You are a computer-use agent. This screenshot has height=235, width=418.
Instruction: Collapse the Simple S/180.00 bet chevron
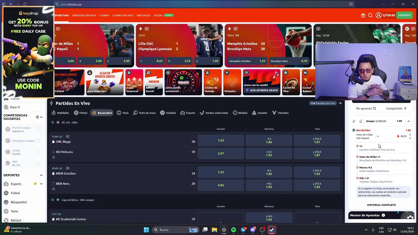tap(409, 121)
